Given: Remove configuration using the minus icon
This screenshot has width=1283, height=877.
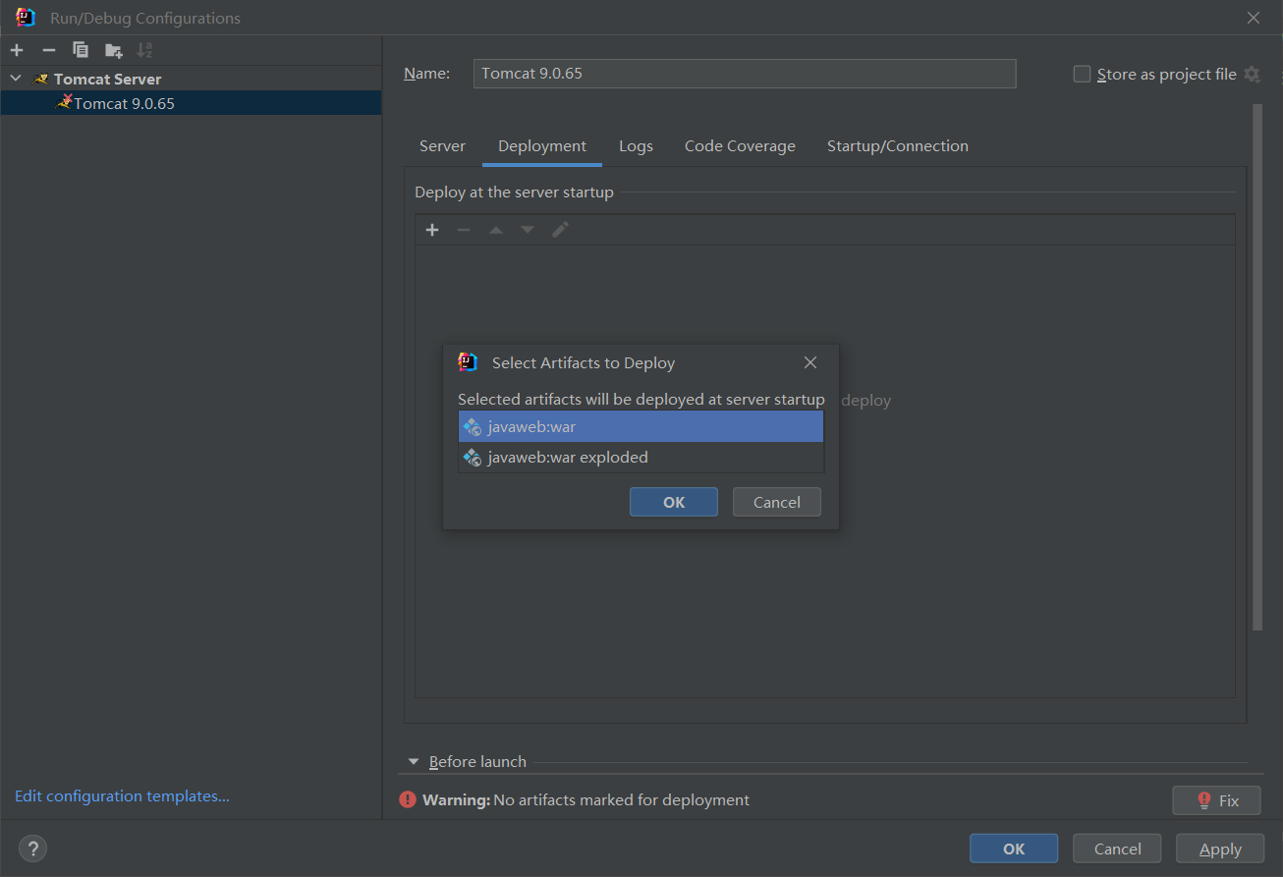Looking at the screenshot, I should 49,50.
